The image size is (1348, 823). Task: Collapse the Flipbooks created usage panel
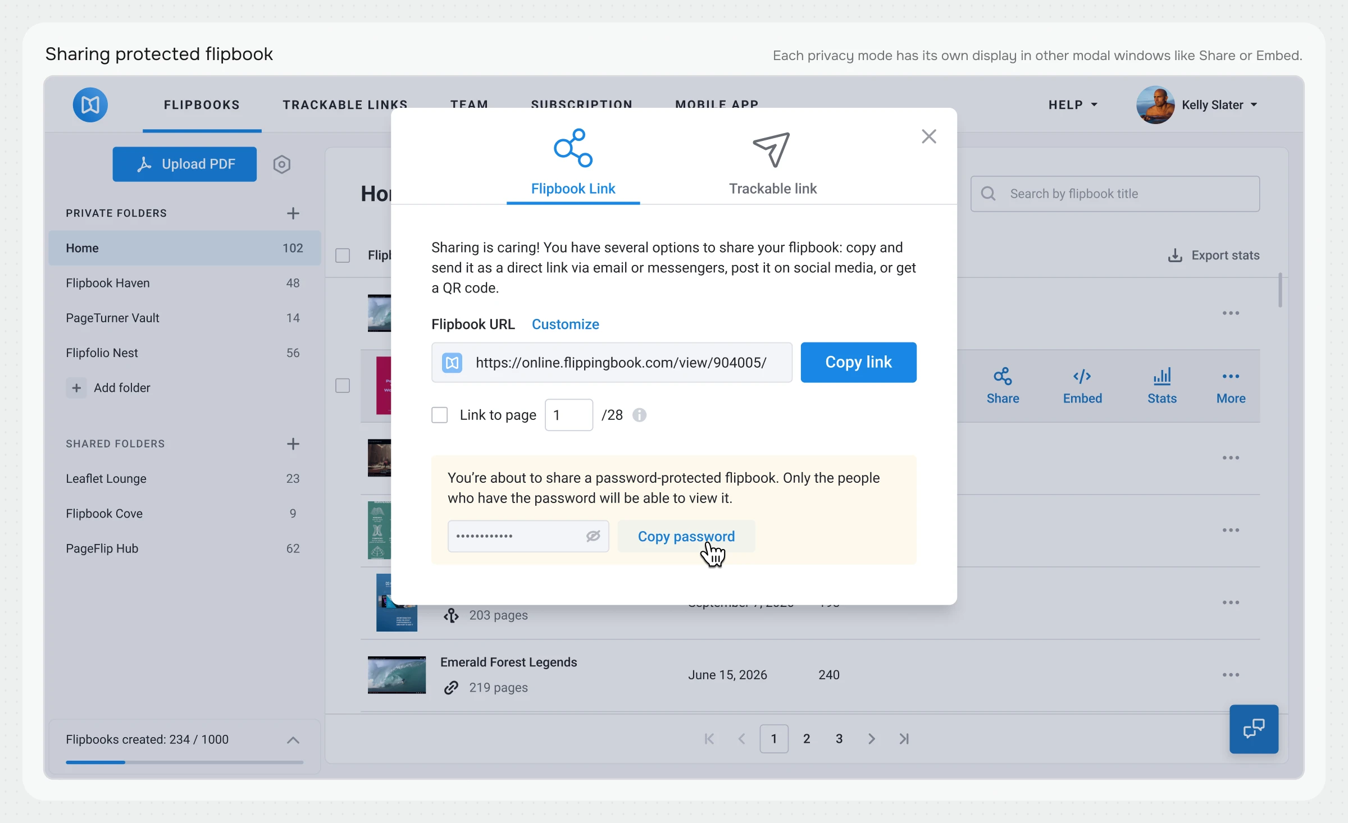(x=293, y=740)
